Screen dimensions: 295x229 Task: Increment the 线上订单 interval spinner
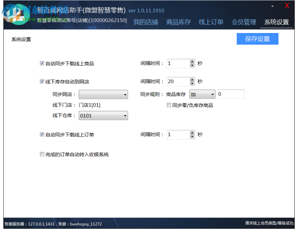point(192,133)
